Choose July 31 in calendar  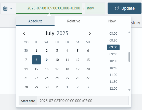point(57,87)
